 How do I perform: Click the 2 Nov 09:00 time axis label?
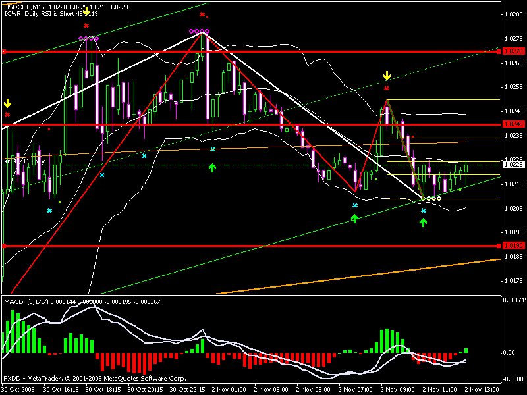point(393,389)
